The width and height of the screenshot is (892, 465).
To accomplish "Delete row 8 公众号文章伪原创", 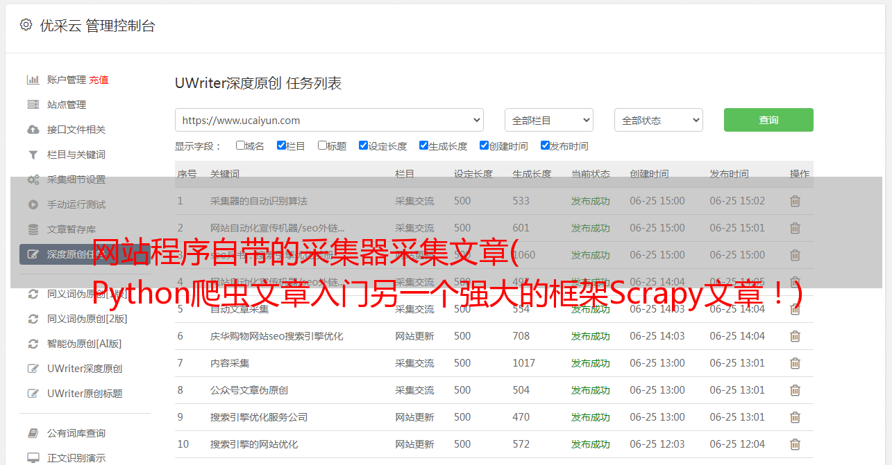I will click(796, 390).
